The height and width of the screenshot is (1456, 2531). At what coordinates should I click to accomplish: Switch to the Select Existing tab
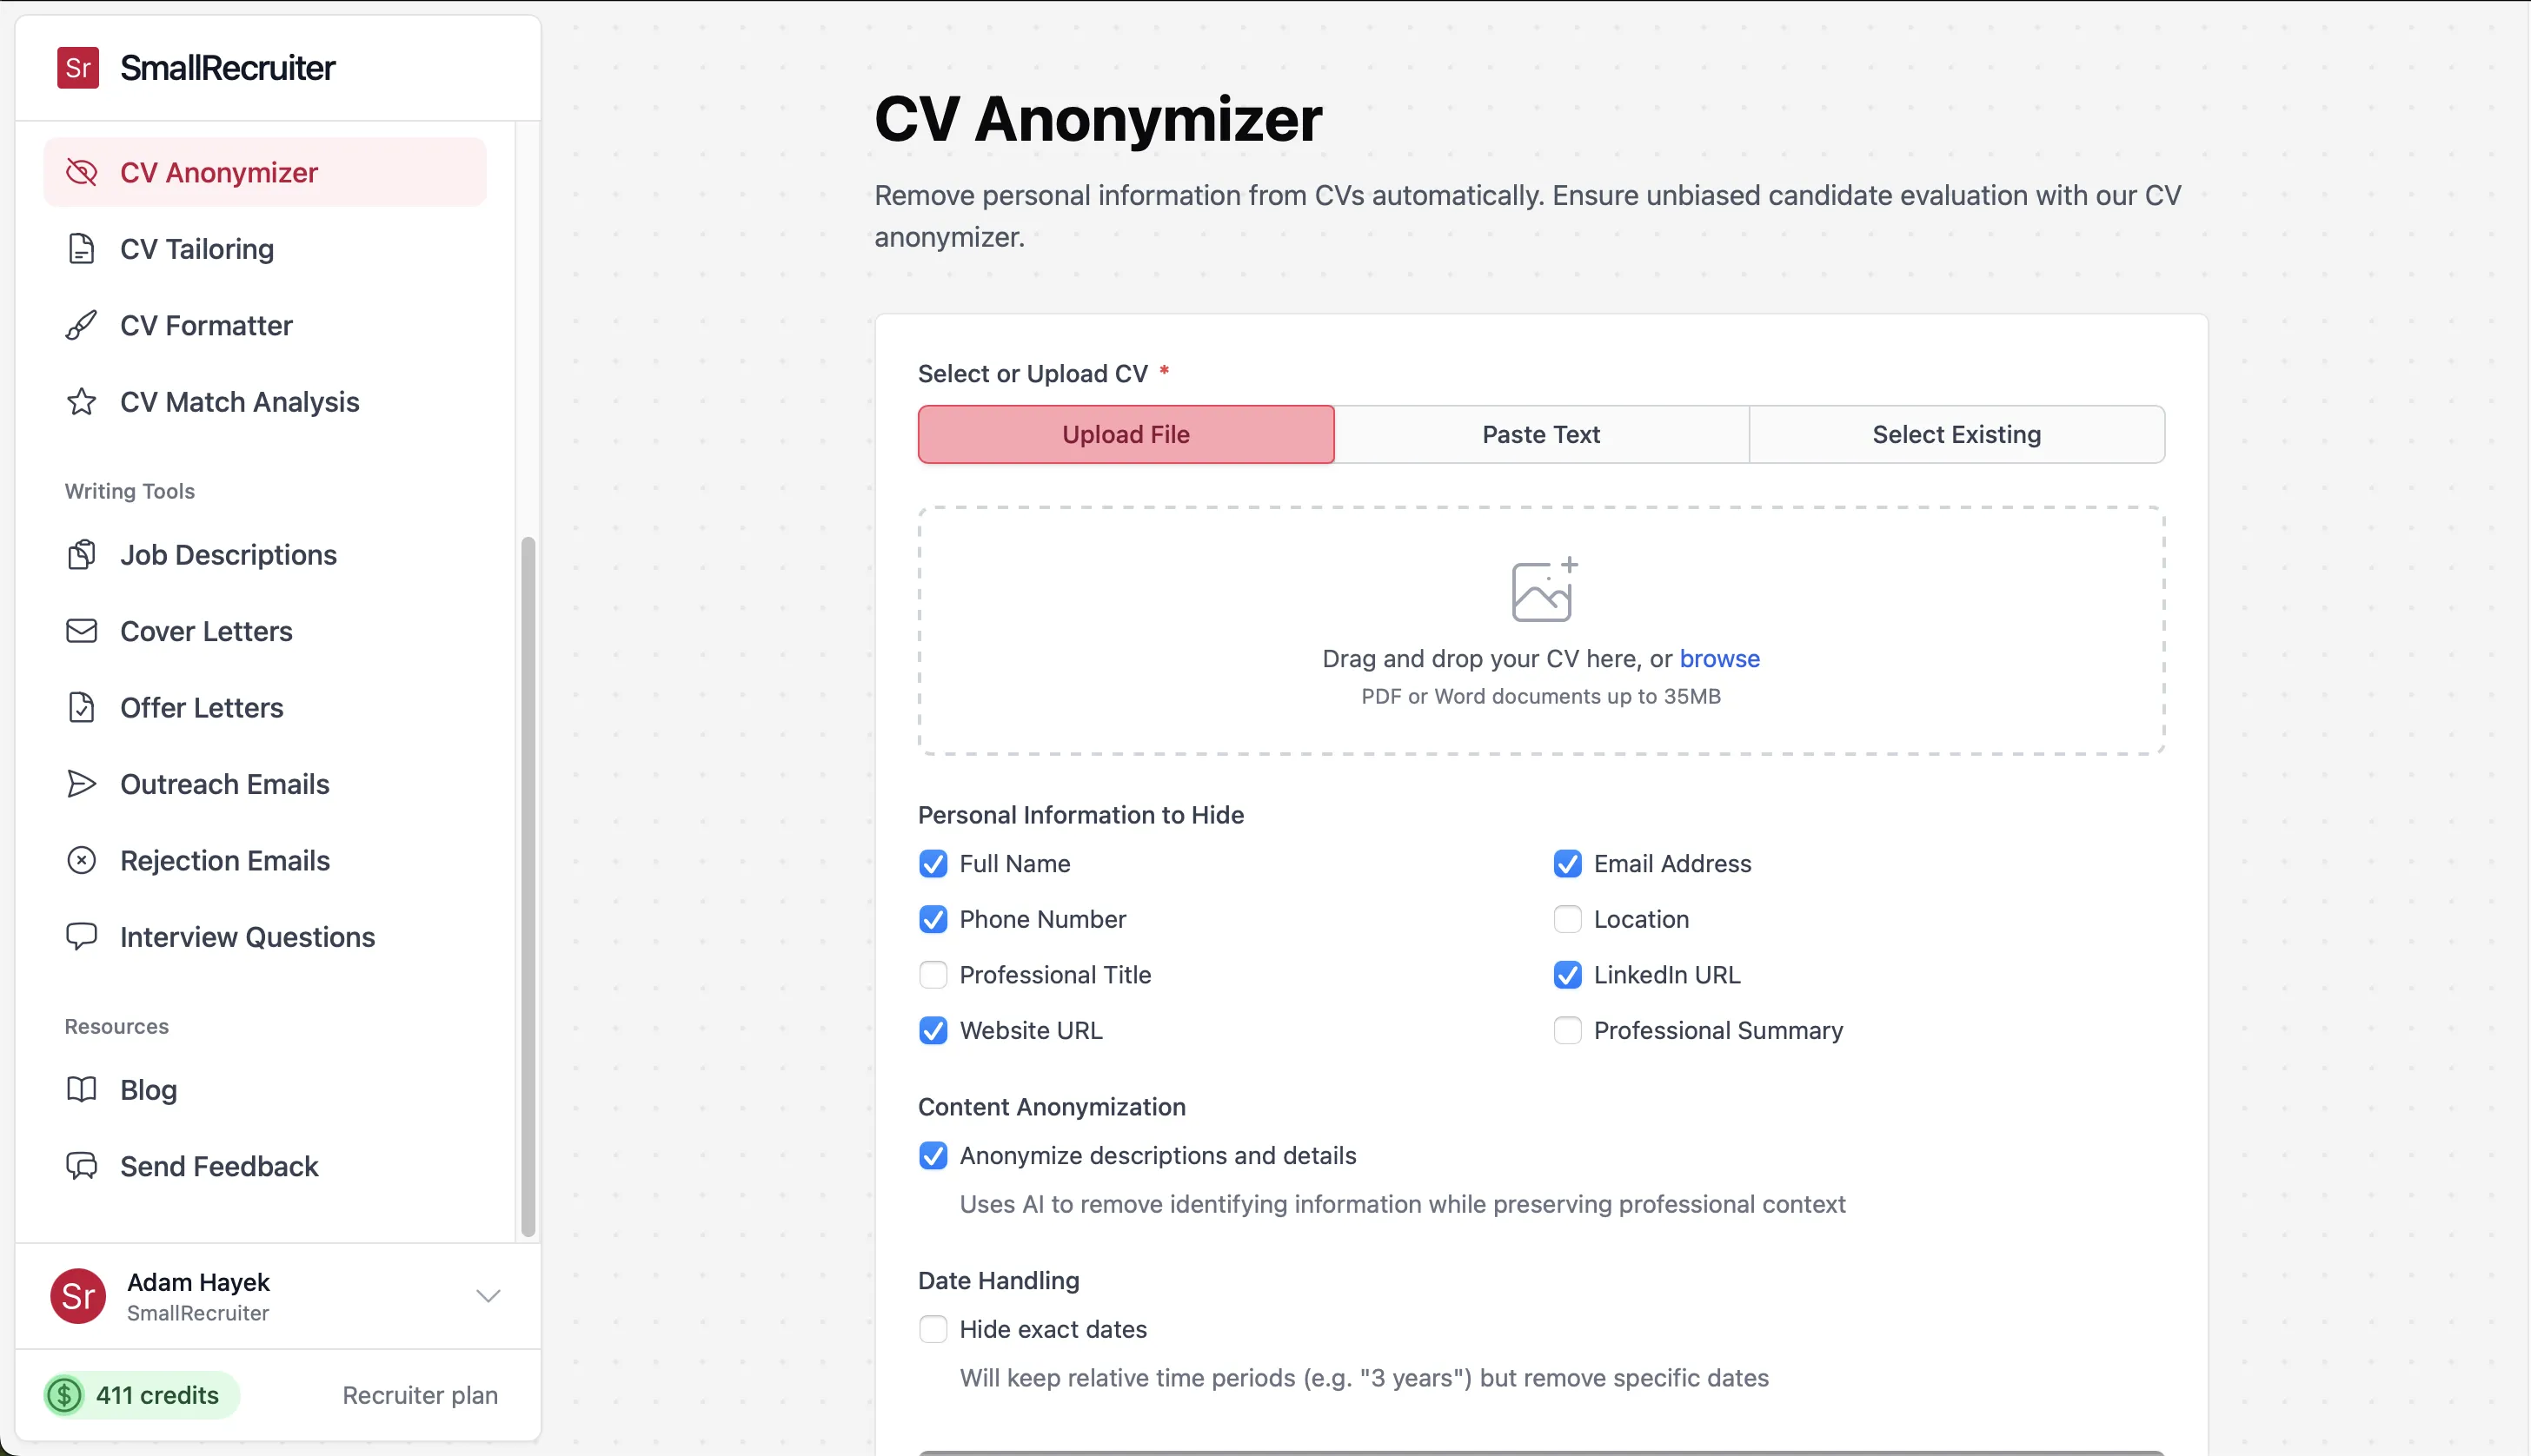pos(1956,435)
